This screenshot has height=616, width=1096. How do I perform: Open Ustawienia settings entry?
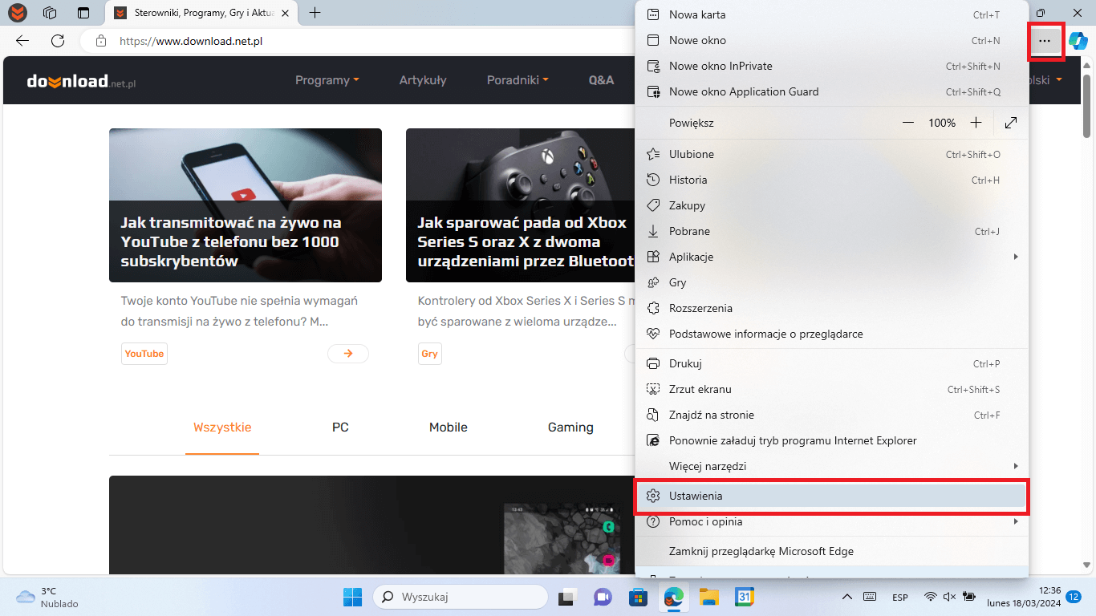pyautogui.click(x=831, y=496)
